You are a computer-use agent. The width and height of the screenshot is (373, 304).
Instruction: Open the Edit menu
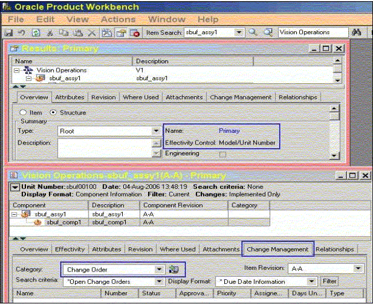[45, 19]
